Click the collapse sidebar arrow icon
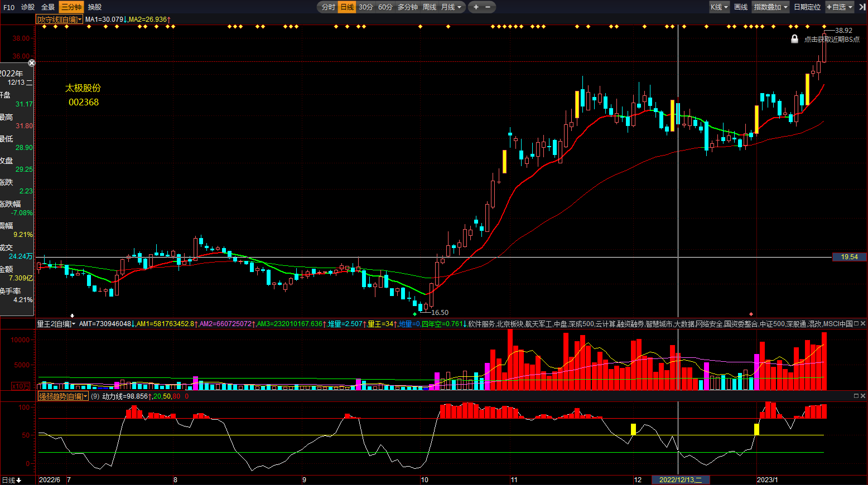Viewport: 868px width, 485px height. point(862,7)
